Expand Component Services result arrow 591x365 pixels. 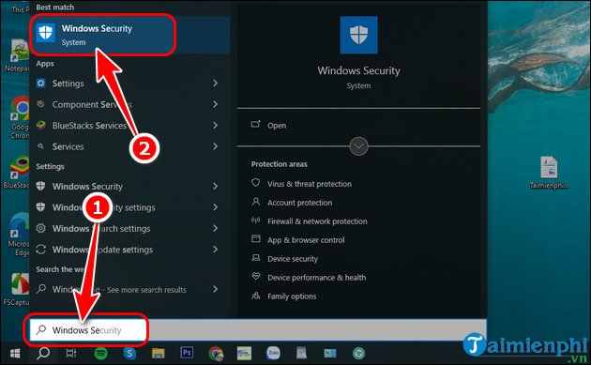coord(215,104)
